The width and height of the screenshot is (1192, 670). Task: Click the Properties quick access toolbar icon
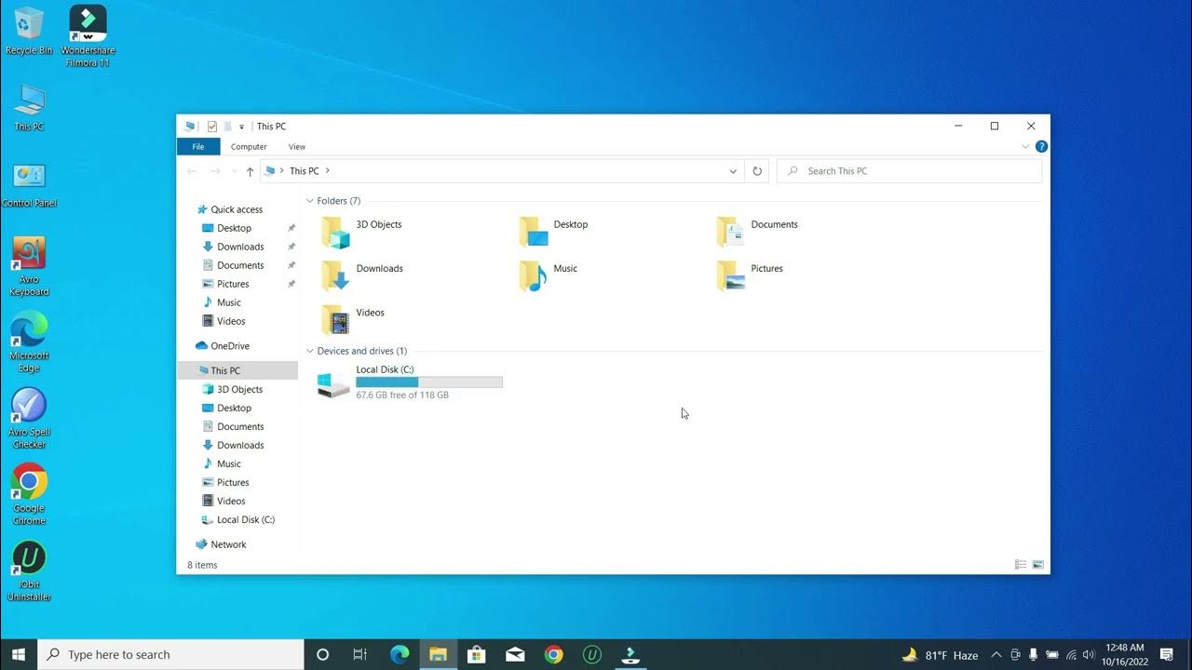coord(212,127)
